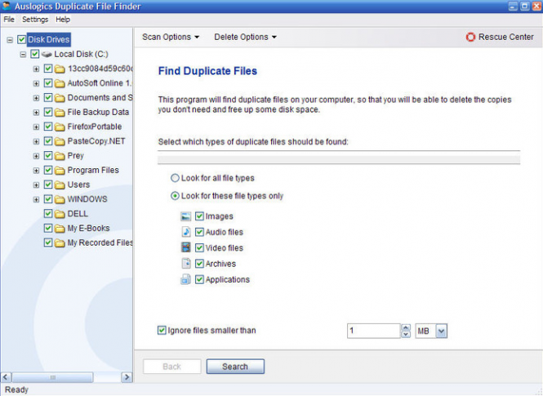Open the Scan Options dropdown
This screenshot has height=396, width=543.
[x=171, y=37]
